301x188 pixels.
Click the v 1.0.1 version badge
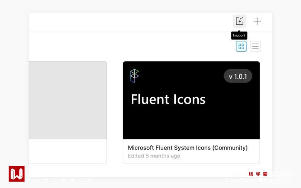point(238,76)
